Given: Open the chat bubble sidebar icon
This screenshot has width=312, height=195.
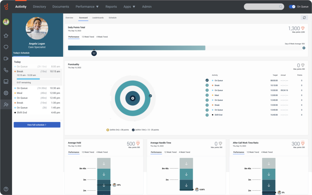Looking at the screenshot, I should click(6, 47).
